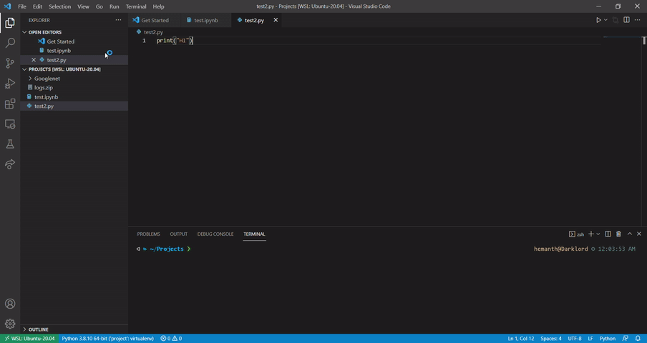Viewport: 647px width, 343px height.
Task: Add a new terminal with plus icon
Action: coord(591,234)
